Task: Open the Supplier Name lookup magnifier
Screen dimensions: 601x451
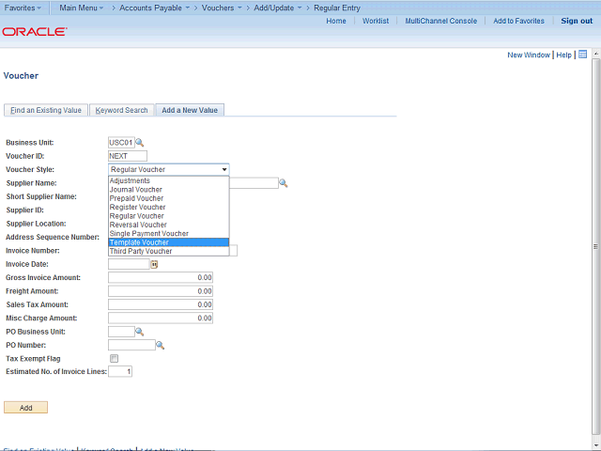Action: tap(283, 183)
